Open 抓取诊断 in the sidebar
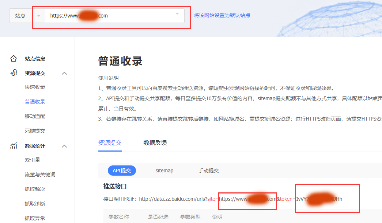The image size is (382, 223). pyautogui.click(x=35, y=204)
